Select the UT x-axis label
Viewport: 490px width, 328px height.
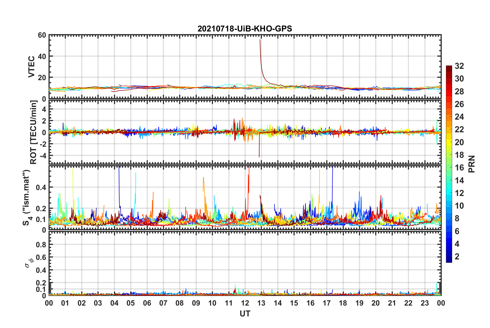coord(245,314)
